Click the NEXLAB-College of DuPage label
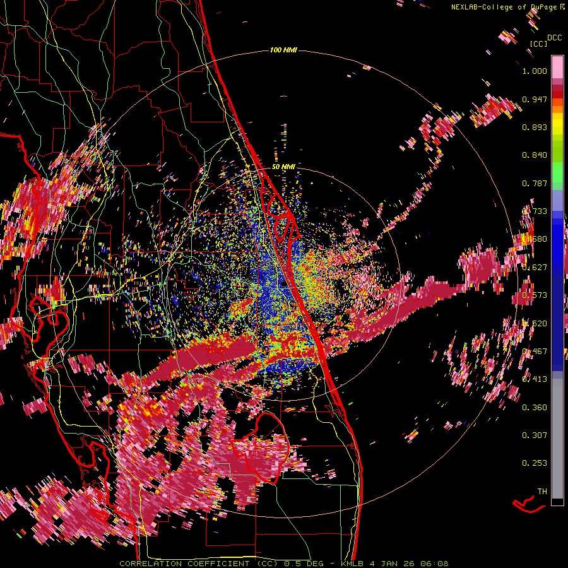Viewport: 568px width, 568px height. [507, 7]
